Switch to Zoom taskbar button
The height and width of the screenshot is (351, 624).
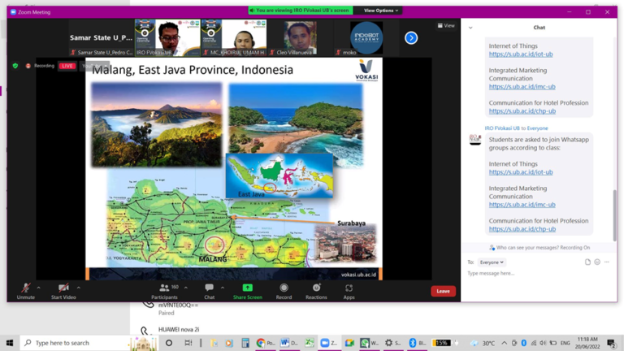pos(329,343)
